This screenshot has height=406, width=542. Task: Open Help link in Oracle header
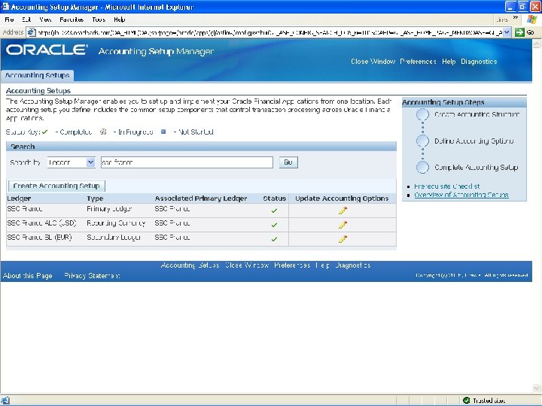449,62
